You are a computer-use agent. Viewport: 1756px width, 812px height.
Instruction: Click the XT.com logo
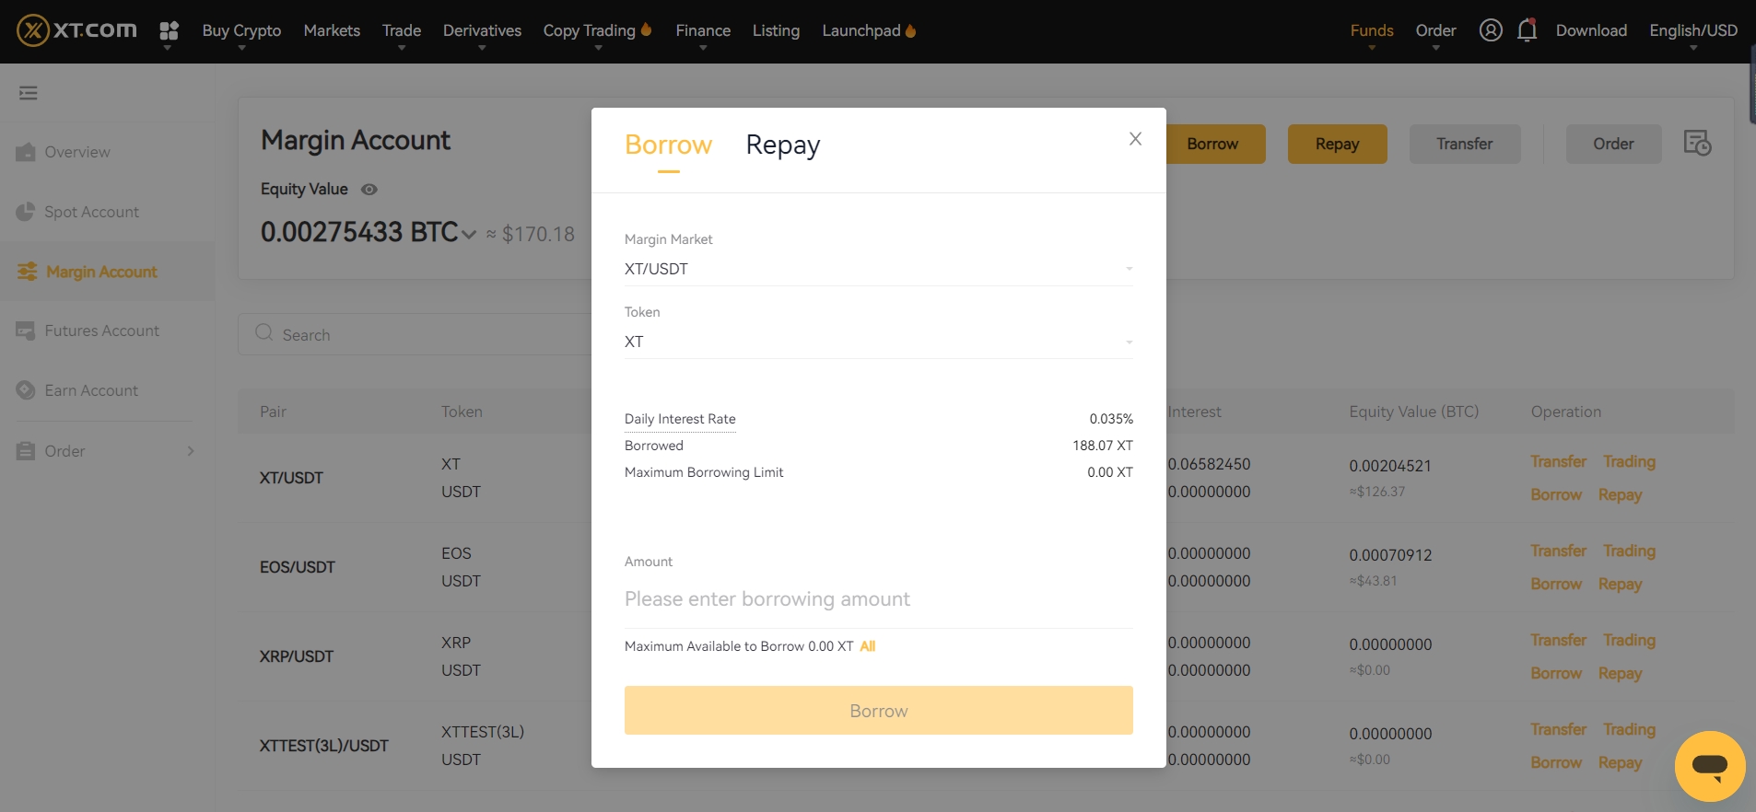76,30
